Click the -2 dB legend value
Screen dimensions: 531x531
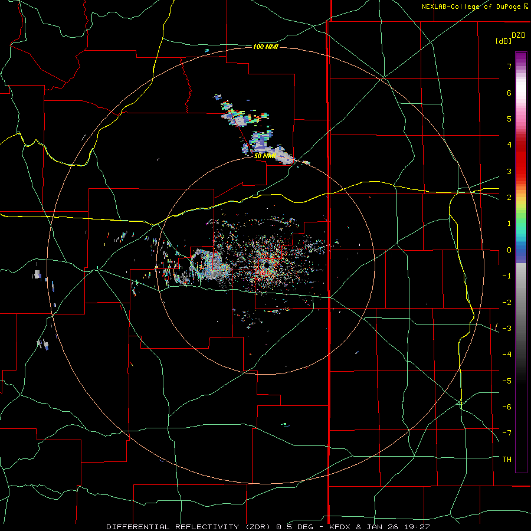pyautogui.click(x=507, y=303)
